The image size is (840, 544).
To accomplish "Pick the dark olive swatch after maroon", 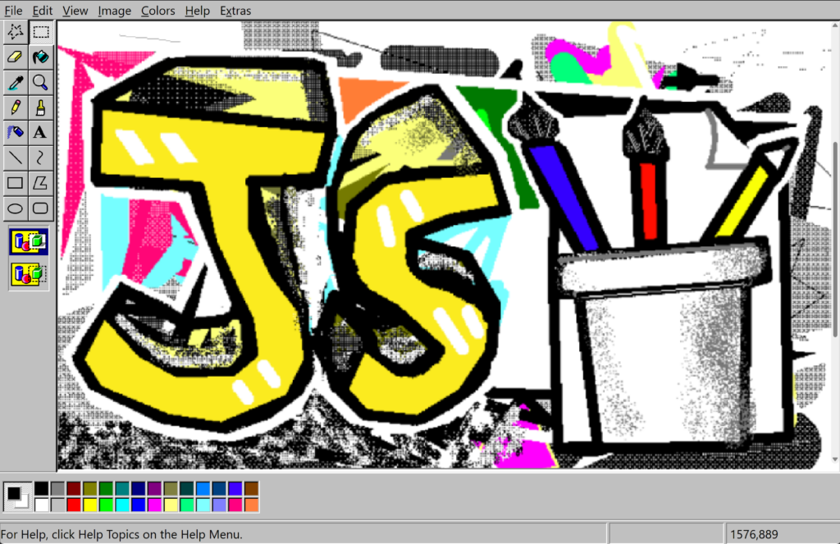I will [x=90, y=488].
